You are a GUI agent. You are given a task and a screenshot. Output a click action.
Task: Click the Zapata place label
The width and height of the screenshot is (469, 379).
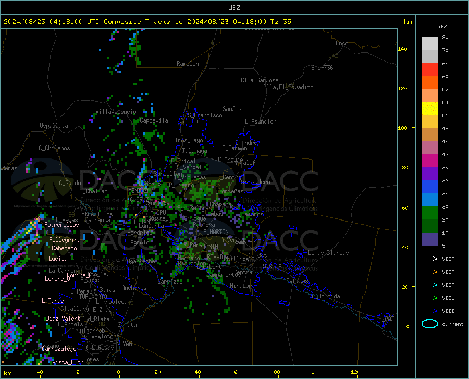128,325
